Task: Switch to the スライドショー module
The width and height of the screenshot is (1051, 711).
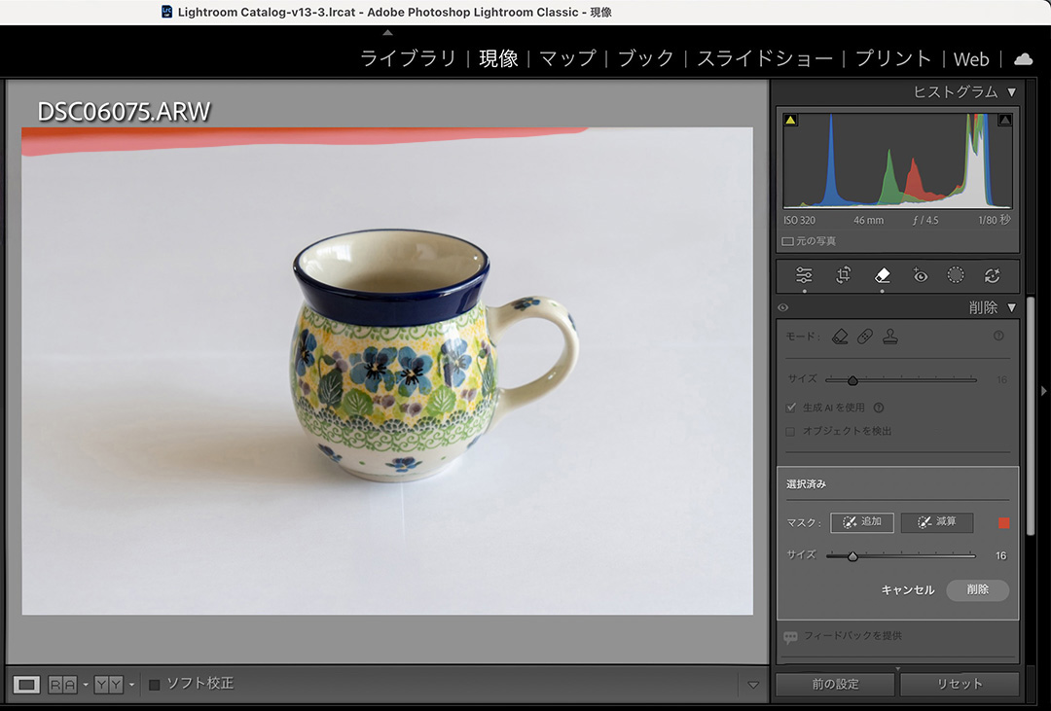Action: (x=765, y=59)
